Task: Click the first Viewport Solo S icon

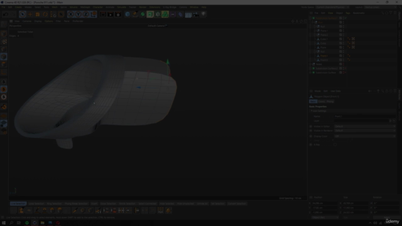Action: [4, 82]
